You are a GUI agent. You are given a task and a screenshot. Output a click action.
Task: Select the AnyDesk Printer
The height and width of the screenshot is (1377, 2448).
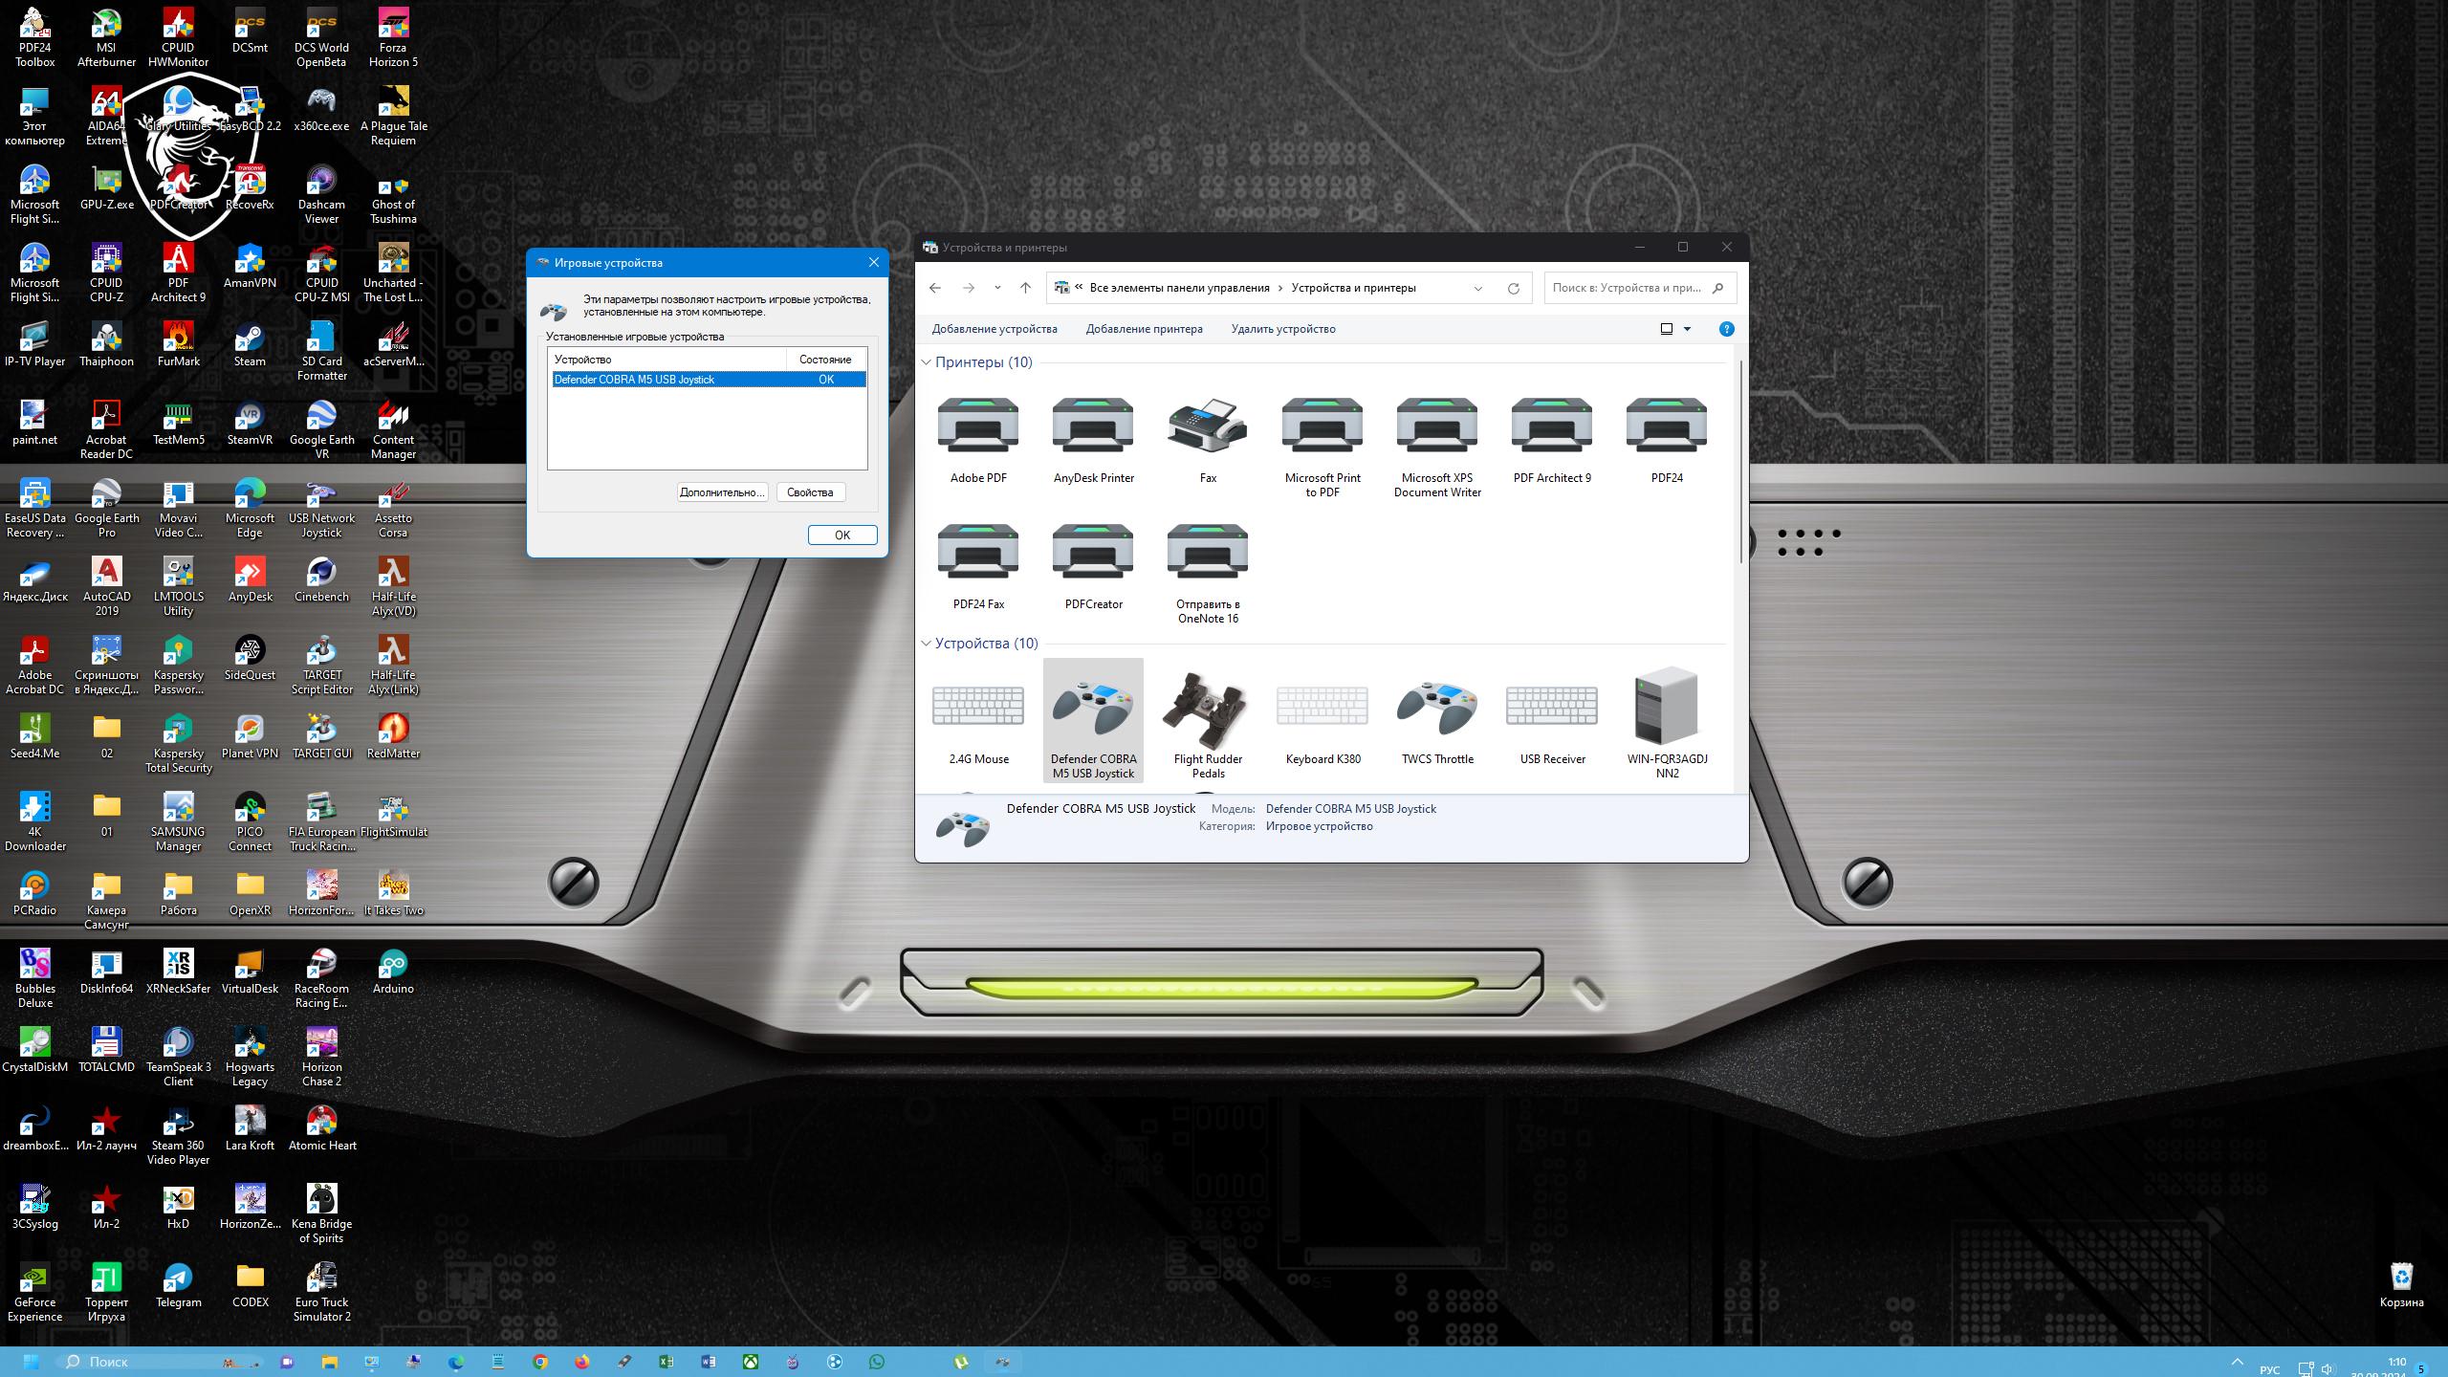(1093, 440)
